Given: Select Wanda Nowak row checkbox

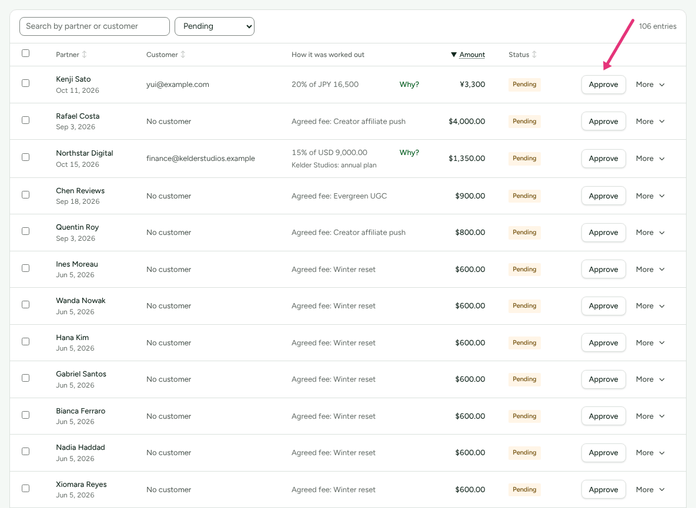Looking at the screenshot, I should 26,305.
